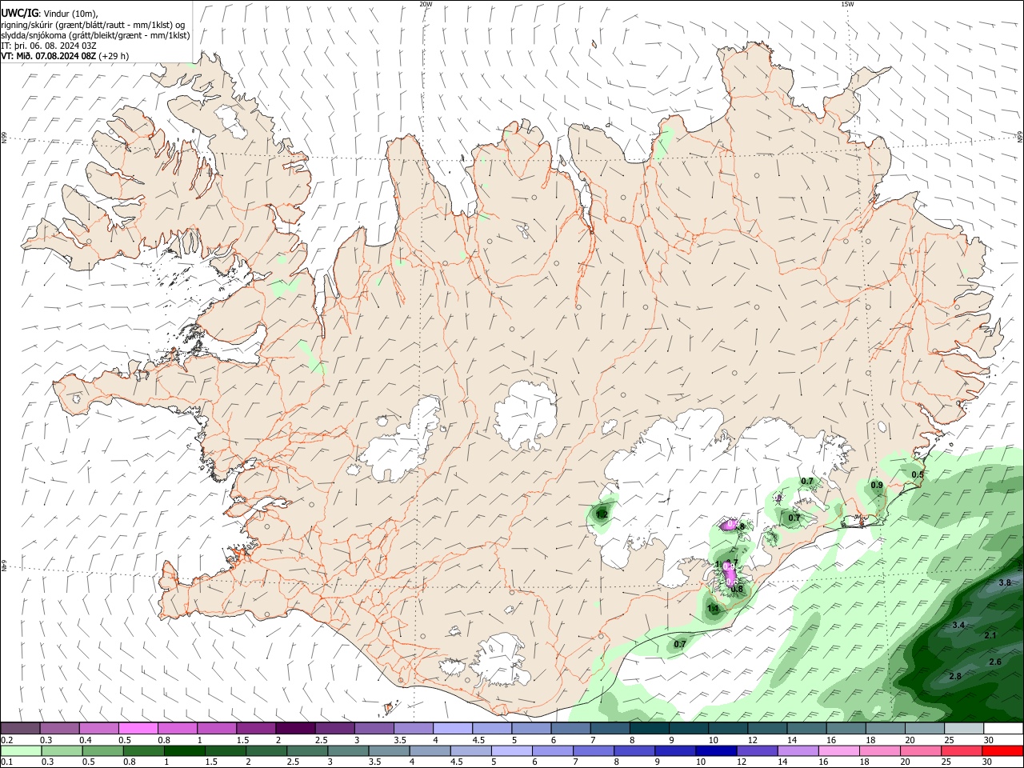Click the "slydda/snjókoma (grátt/bleikt/grænt - mm/1klst)" line
Viewport: 1024px width, 768px height.
click(95, 35)
